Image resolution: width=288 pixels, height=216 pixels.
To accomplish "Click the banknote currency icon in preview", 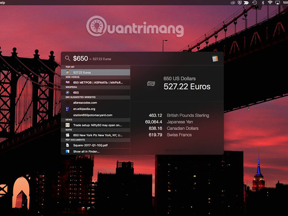I will [x=151, y=84].
